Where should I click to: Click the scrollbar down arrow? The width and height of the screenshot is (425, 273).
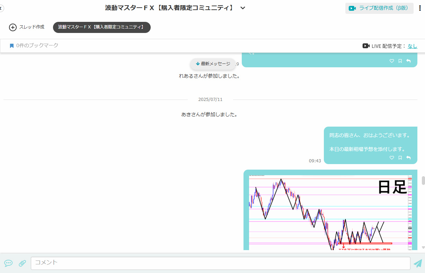(423, 247)
